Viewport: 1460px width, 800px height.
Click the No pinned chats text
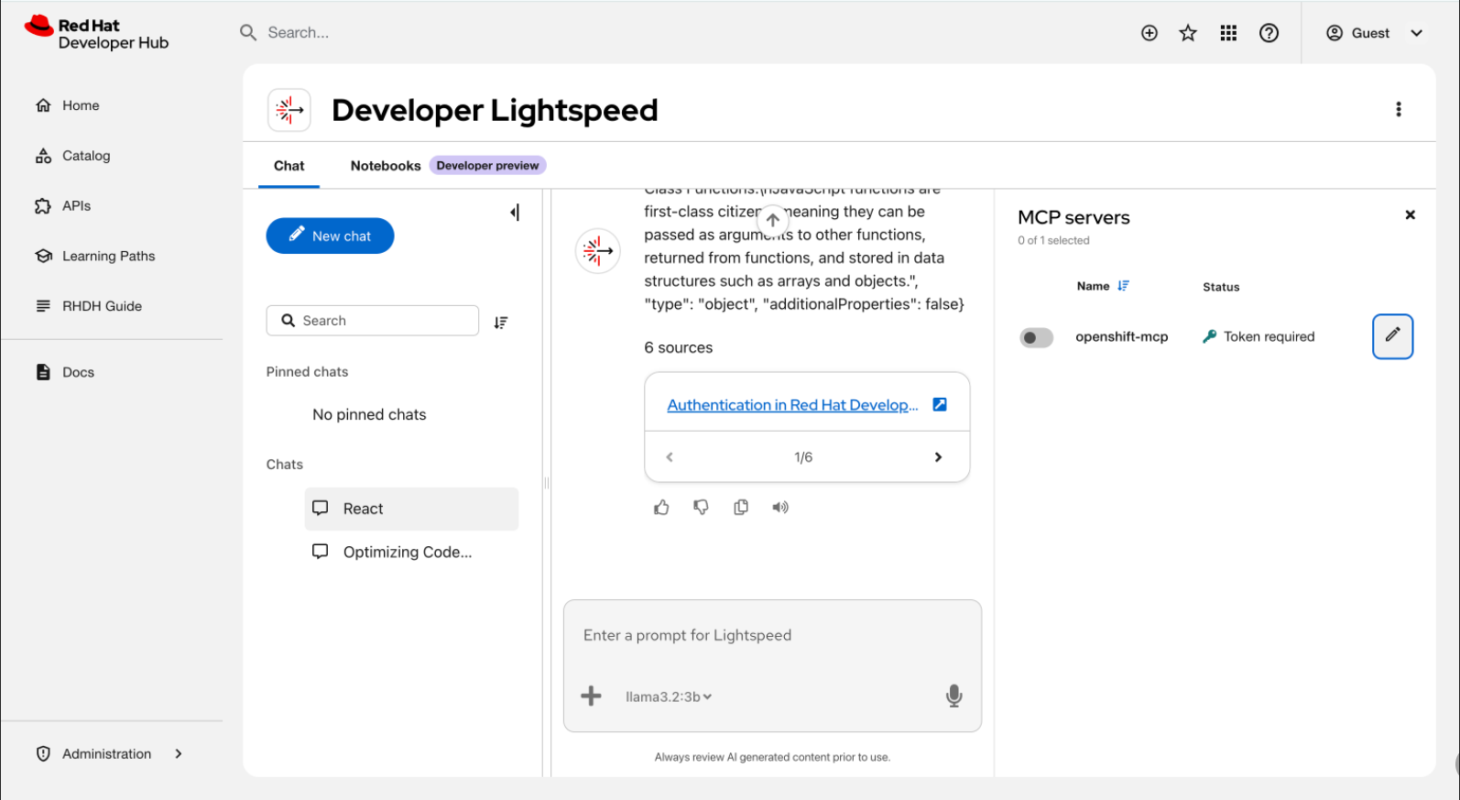(369, 414)
